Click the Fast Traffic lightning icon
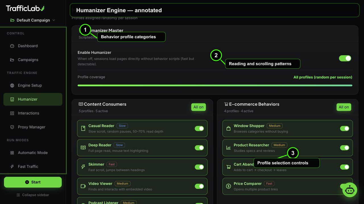Image resolution: width=364 pixels, height=204 pixels. [x=12, y=166]
